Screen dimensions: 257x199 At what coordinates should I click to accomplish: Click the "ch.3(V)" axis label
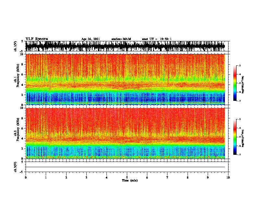(15, 167)
